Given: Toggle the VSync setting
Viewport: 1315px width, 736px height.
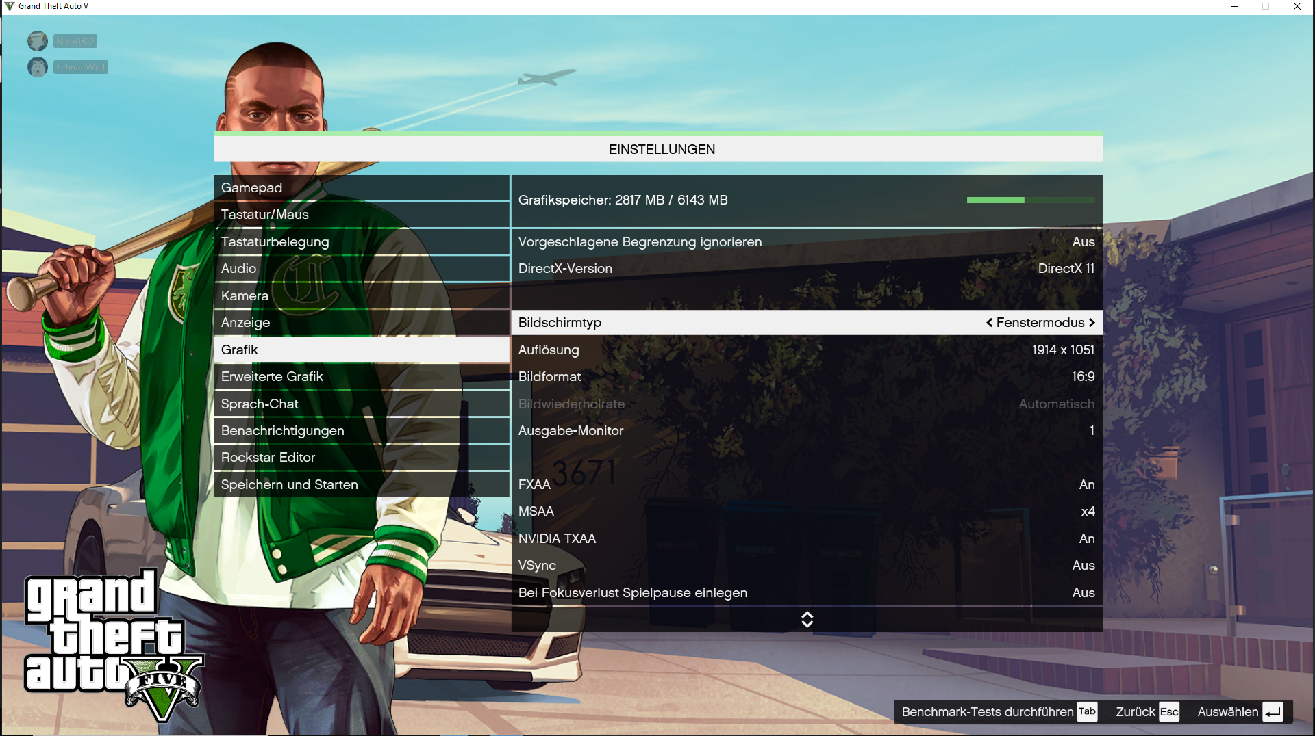Looking at the screenshot, I should pos(807,566).
